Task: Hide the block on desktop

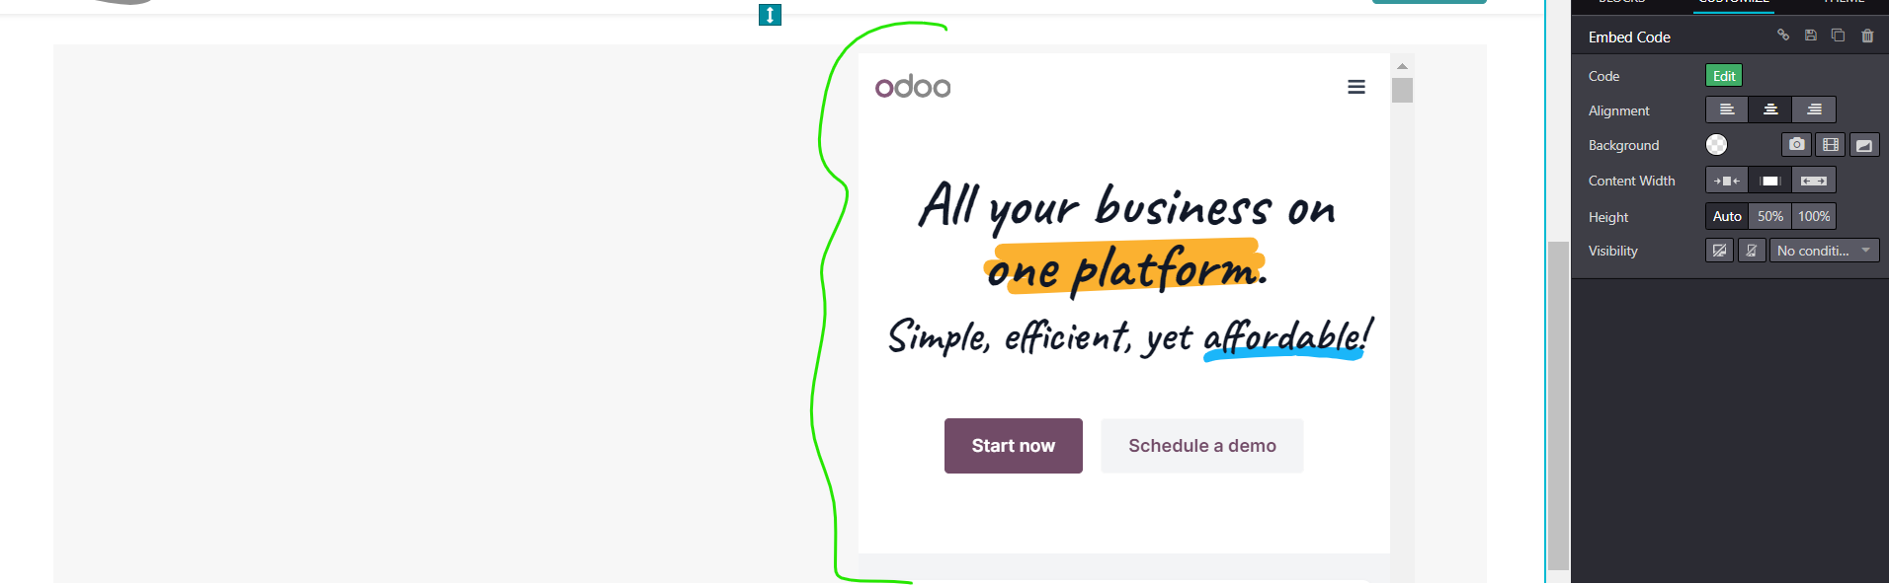Action: coord(1719,251)
